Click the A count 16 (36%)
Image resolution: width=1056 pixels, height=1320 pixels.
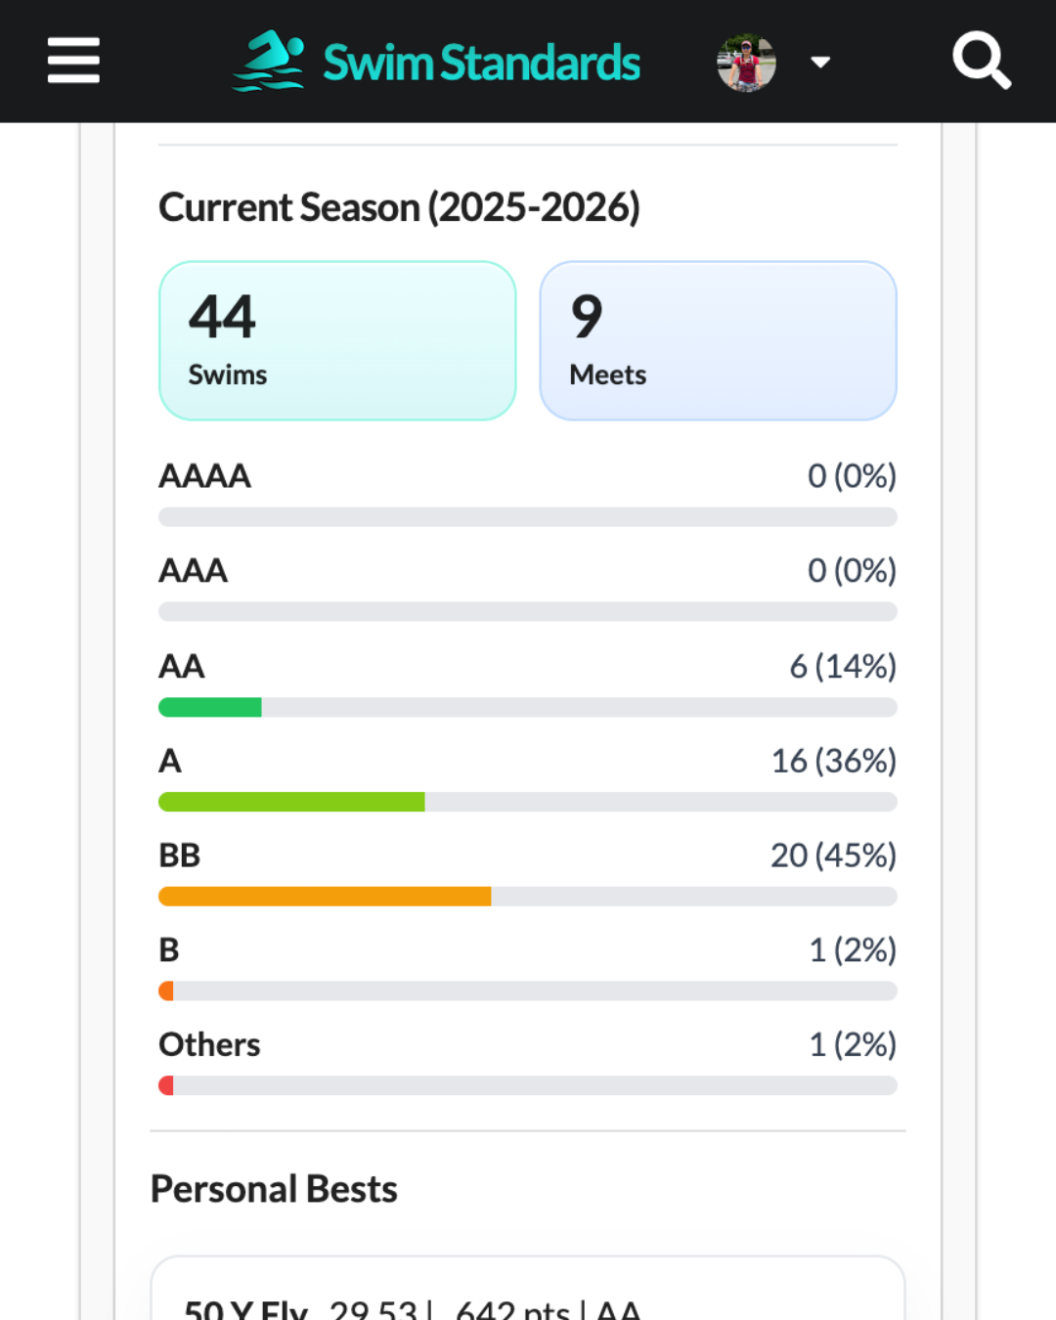click(x=833, y=761)
